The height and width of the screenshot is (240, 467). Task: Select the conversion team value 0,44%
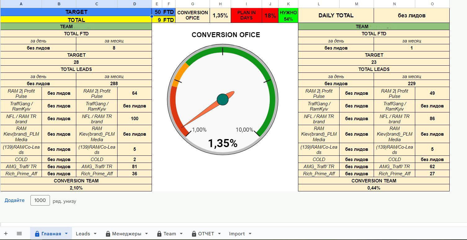tap(374, 188)
